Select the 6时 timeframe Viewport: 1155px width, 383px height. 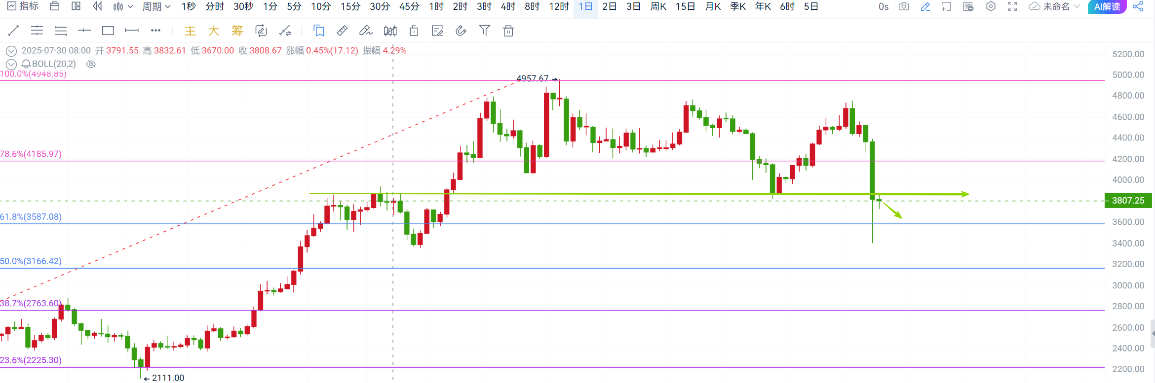click(x=787, y=6)
